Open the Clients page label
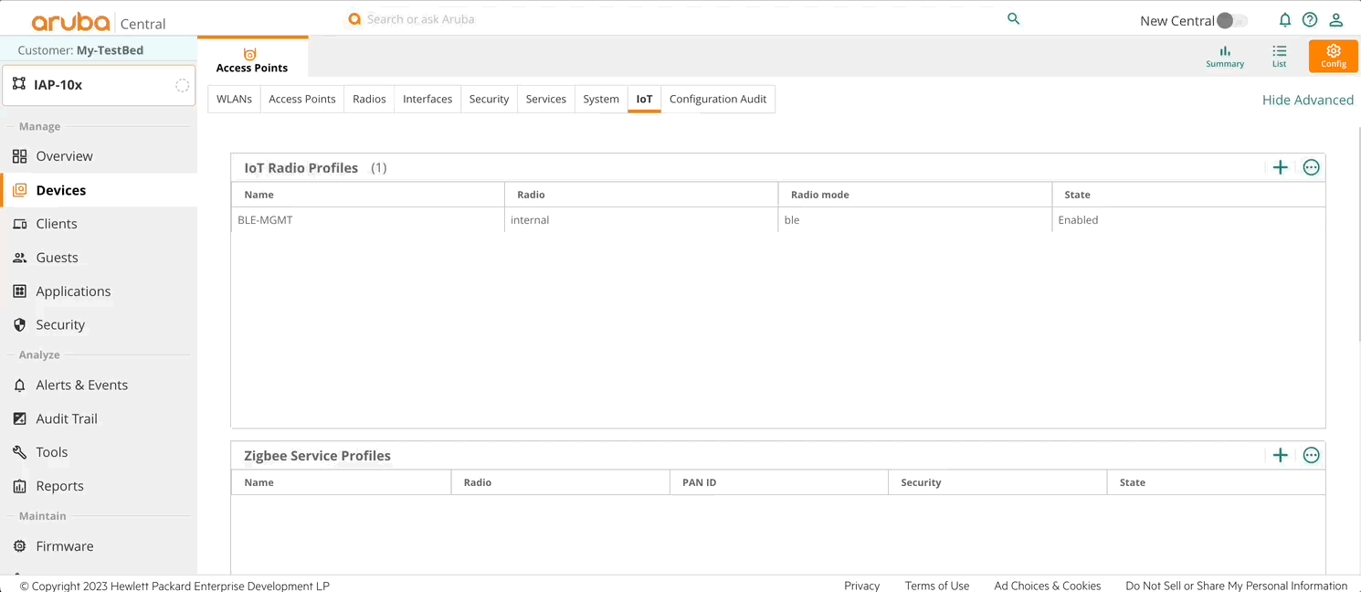Screen dimensions: 1361x592 tap(57, 224)
